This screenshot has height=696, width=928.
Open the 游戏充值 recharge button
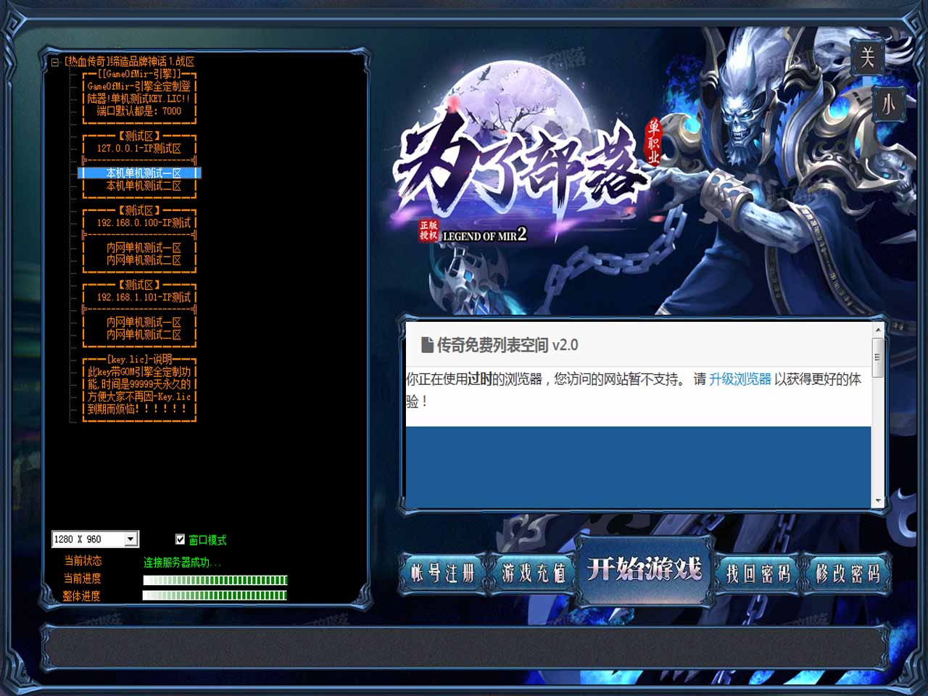pos(533,573)
